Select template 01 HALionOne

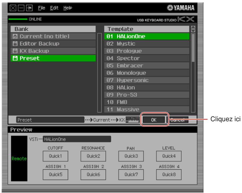click(147, 36)
